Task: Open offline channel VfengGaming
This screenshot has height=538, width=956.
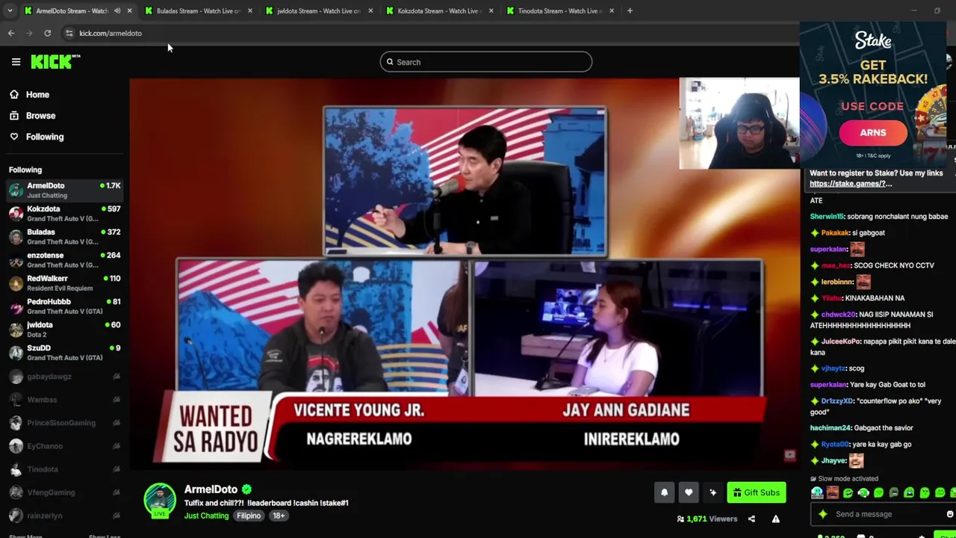Action: tap(65, 492)
